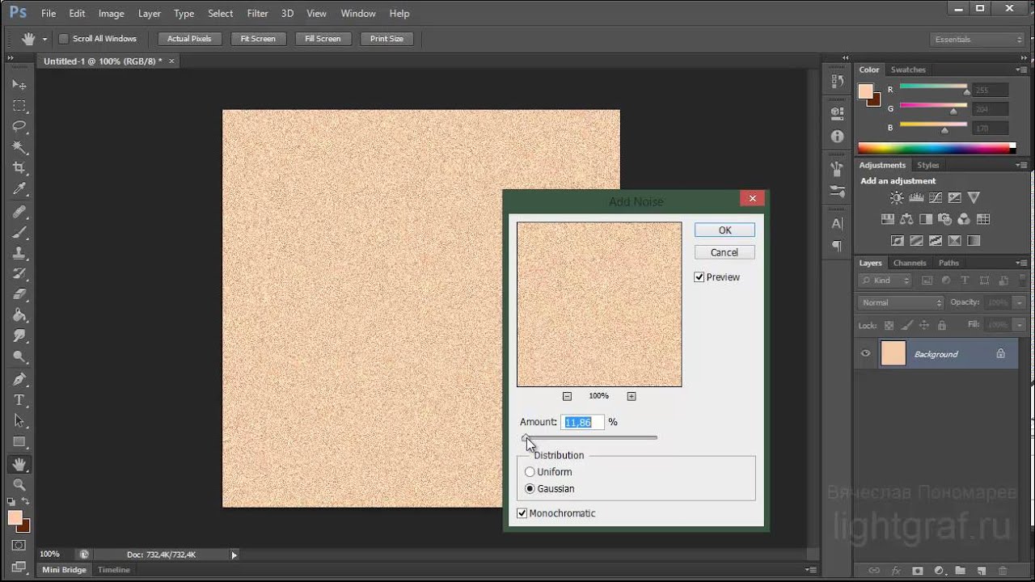1035x582 pixels.
Task: Open the Essentials workspace dropdown
Action: (x=977, y=40)
